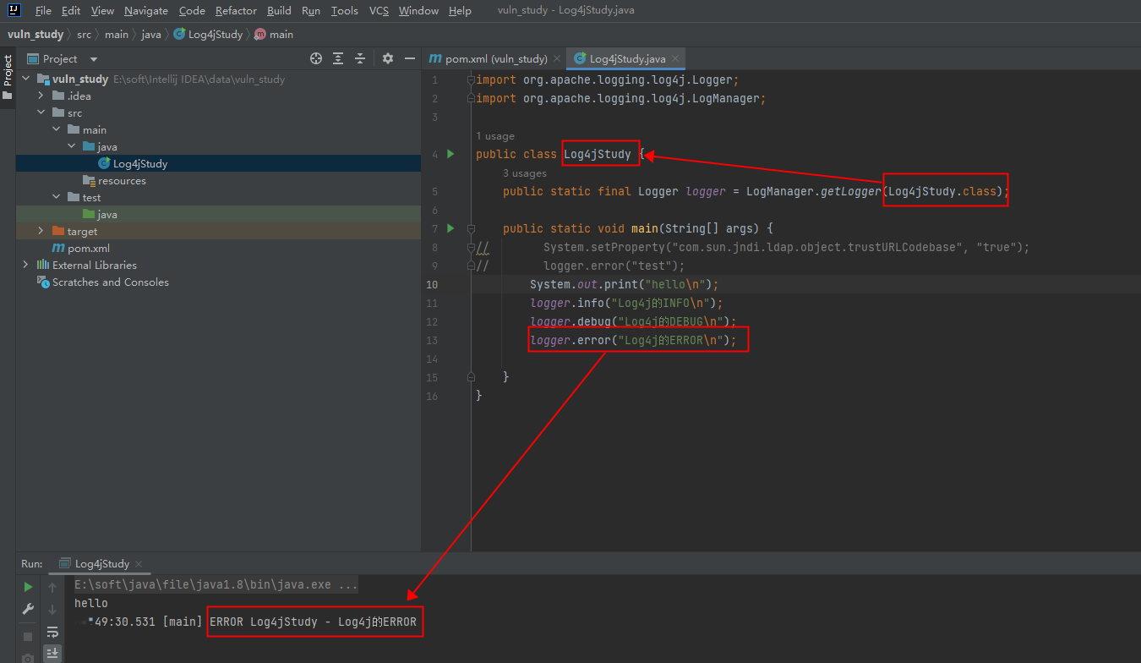Open the Help menu

point(461,11)
